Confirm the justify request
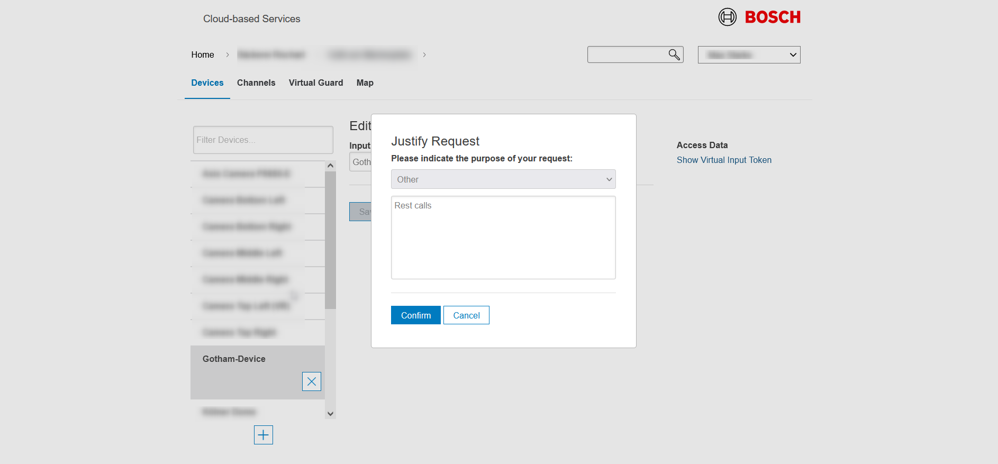This screenshot has height=464, width=998. [x=415, y=315]
